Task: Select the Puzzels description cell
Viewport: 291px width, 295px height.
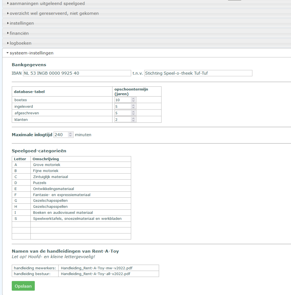Action: 81,183
